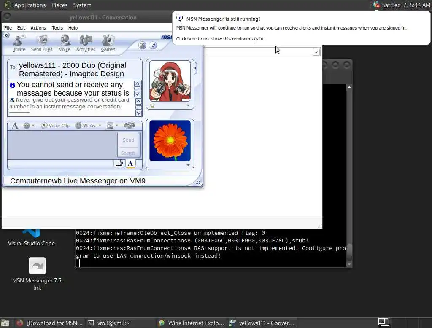Open Send Files in conversation toolbar
The width and height of the screenshot is (432, 328).
point(42,43)
